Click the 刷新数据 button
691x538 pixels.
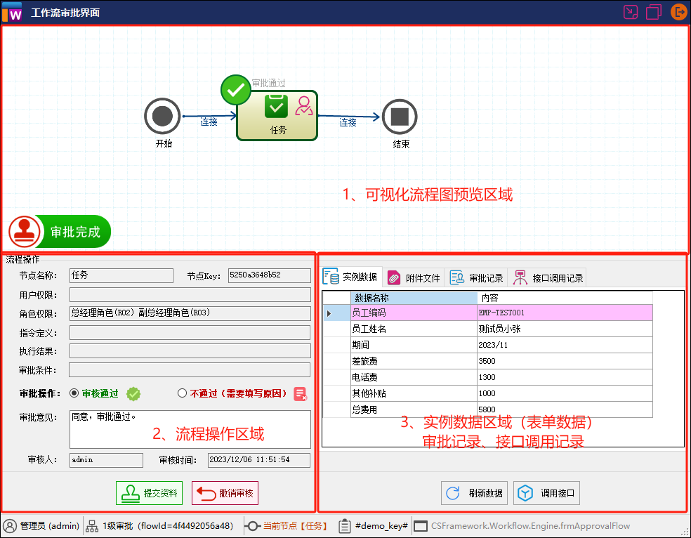pos(474,493)
